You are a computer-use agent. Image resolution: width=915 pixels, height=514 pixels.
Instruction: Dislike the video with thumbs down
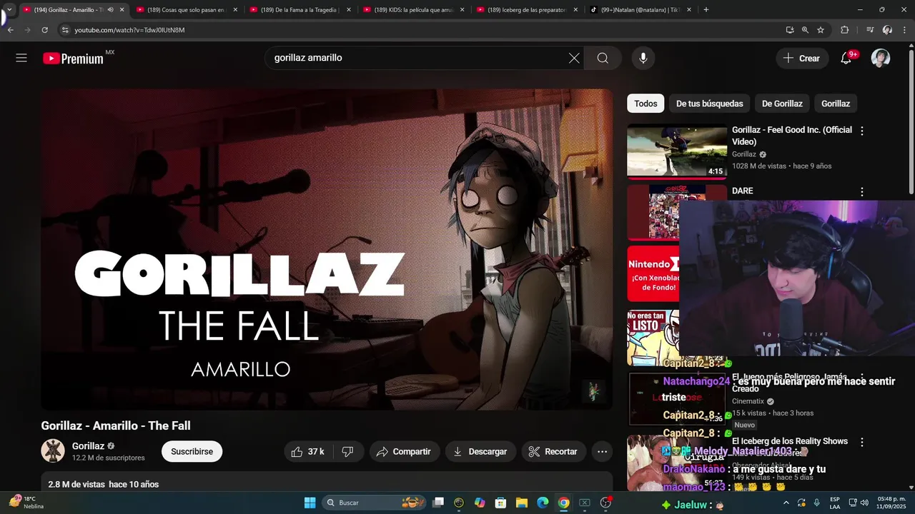348,451
